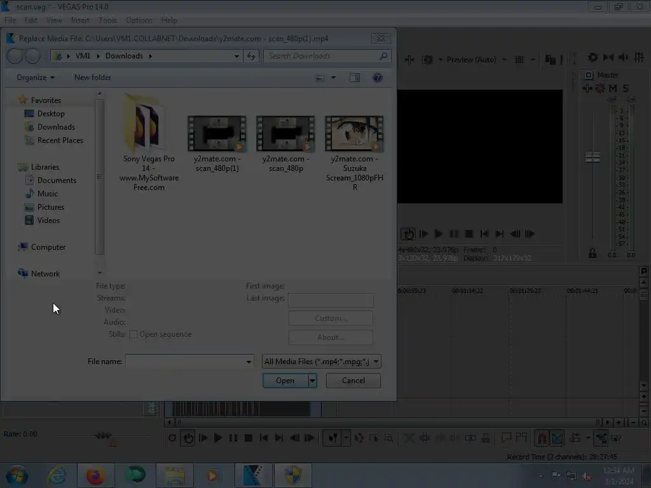Click the arrow beside the Open button
The width and height of the screenshot is (651, 488).
(312, 381)
